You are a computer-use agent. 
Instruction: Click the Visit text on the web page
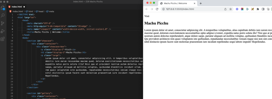pyautogui.click(x=147, y=16)
